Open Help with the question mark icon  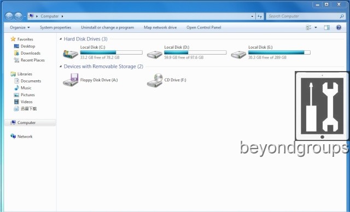pyautogui.click(x=339, y=27)
